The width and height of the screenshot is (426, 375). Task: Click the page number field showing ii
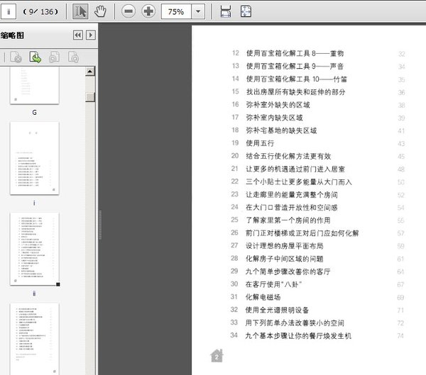tap(9, 11)
